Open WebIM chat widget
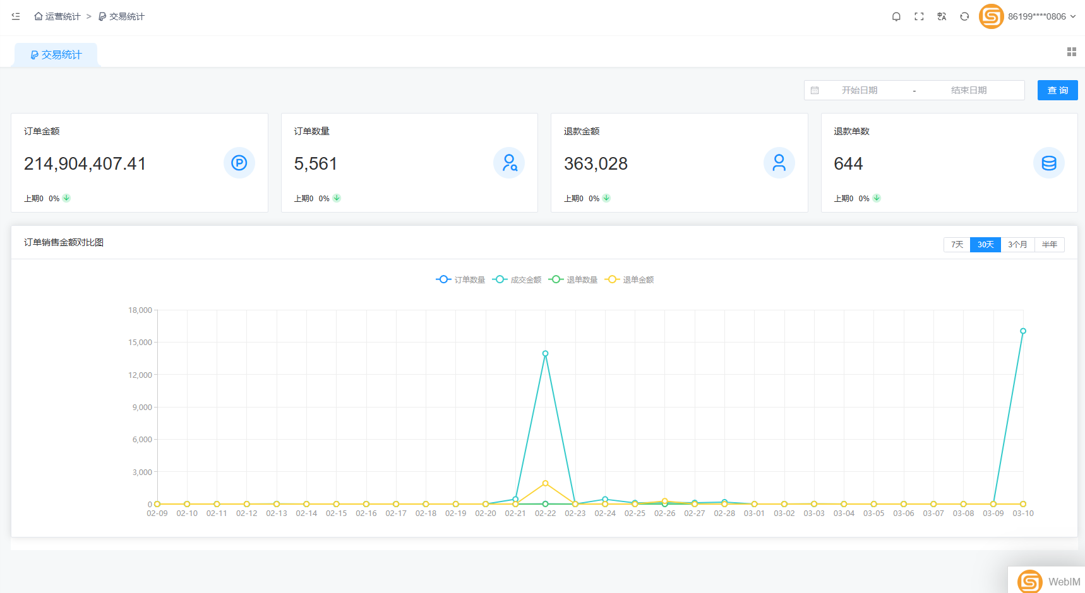The width and height of the screenshot is (1085, 593). point(1048,581)
